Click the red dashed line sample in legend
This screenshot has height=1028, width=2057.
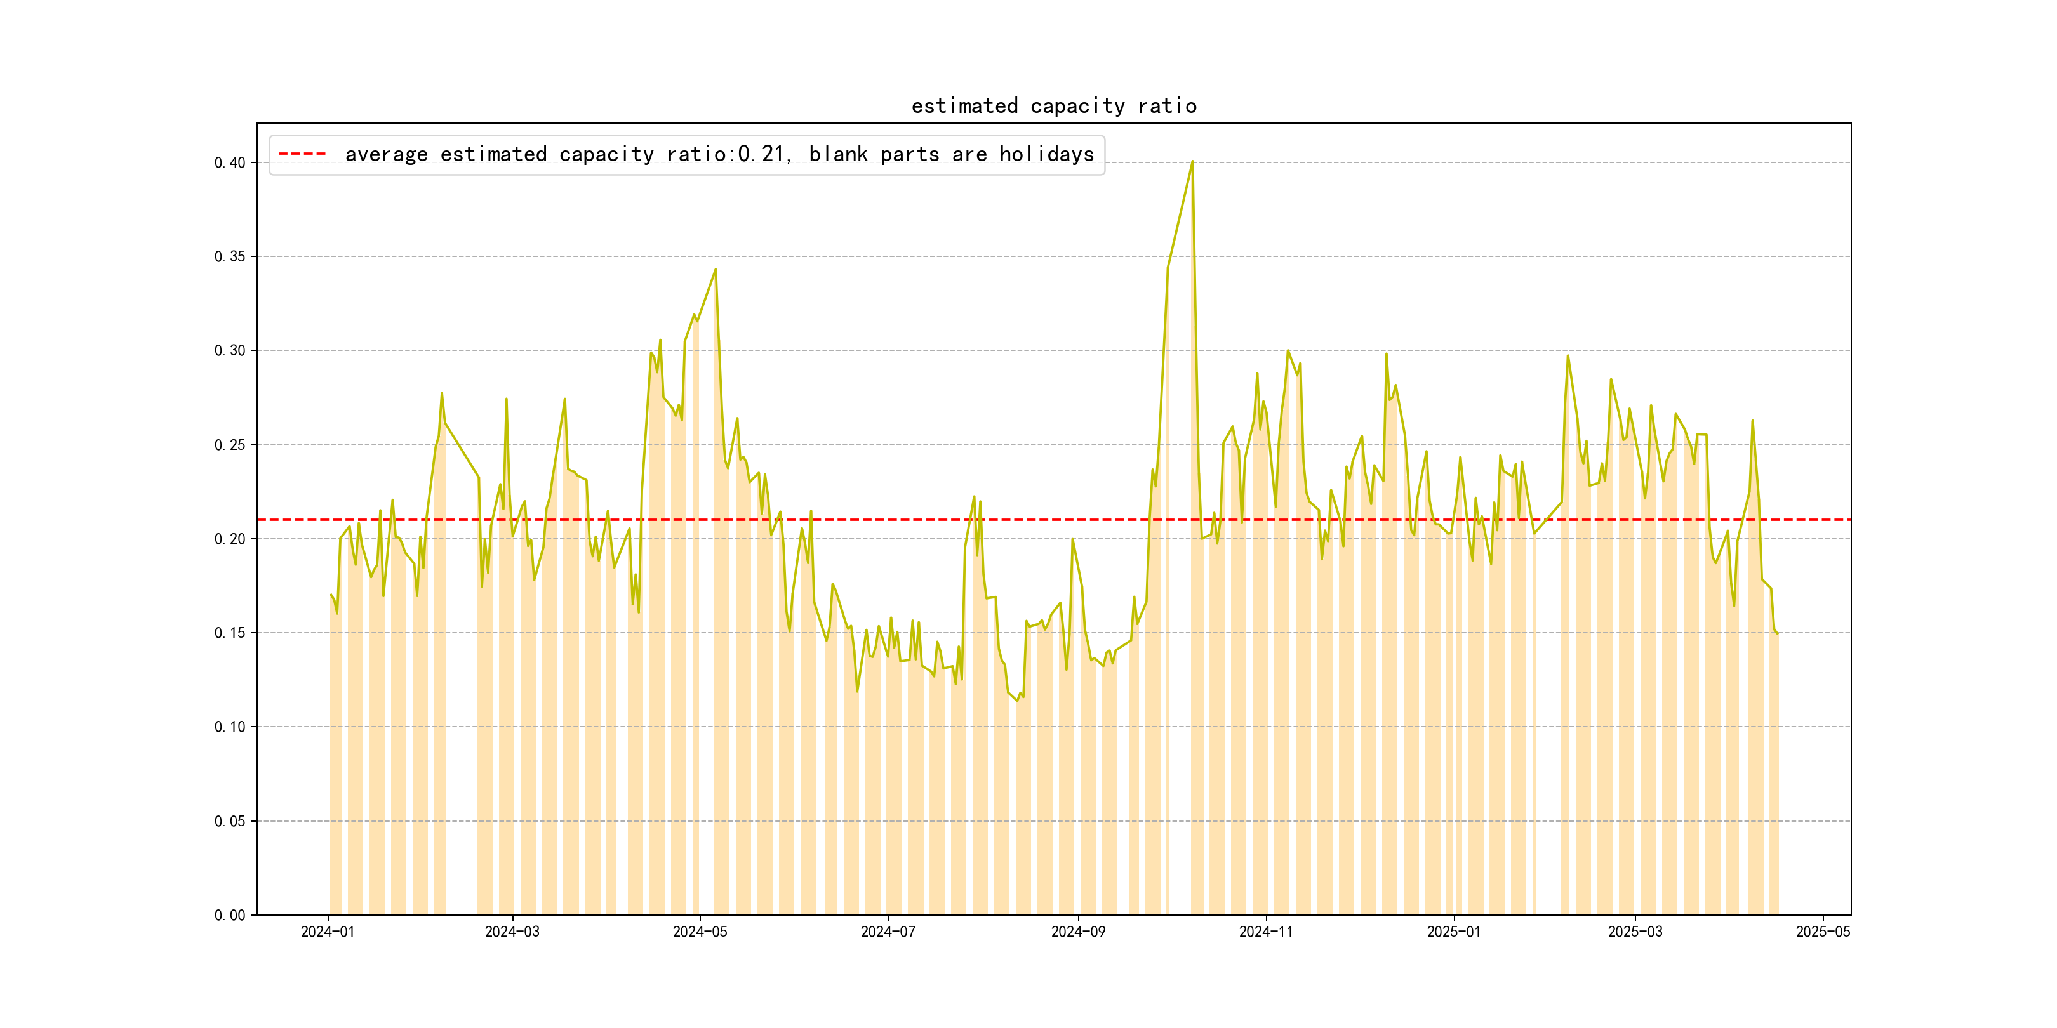tap(302, 154)
